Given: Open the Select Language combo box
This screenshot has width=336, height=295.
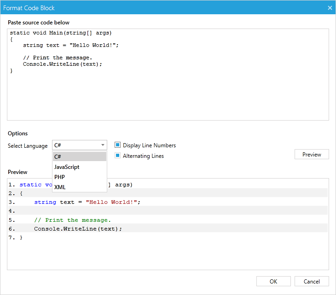Looking at the screenshot, I should pos(79,145).
